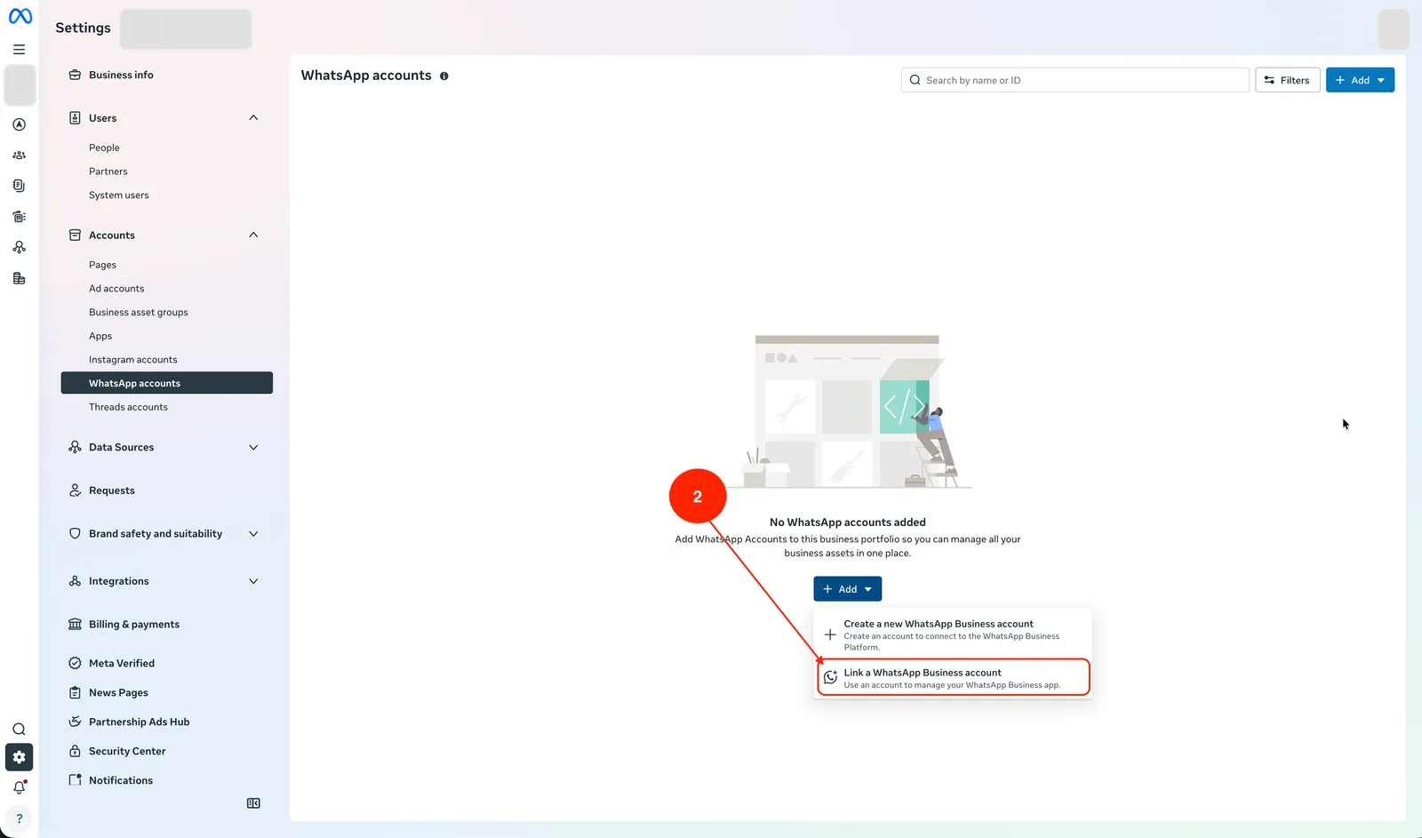This screenshot has height=838, width=1422.
Task: Click the WhatsApp icon in Link account option
Action: [830, 677]
